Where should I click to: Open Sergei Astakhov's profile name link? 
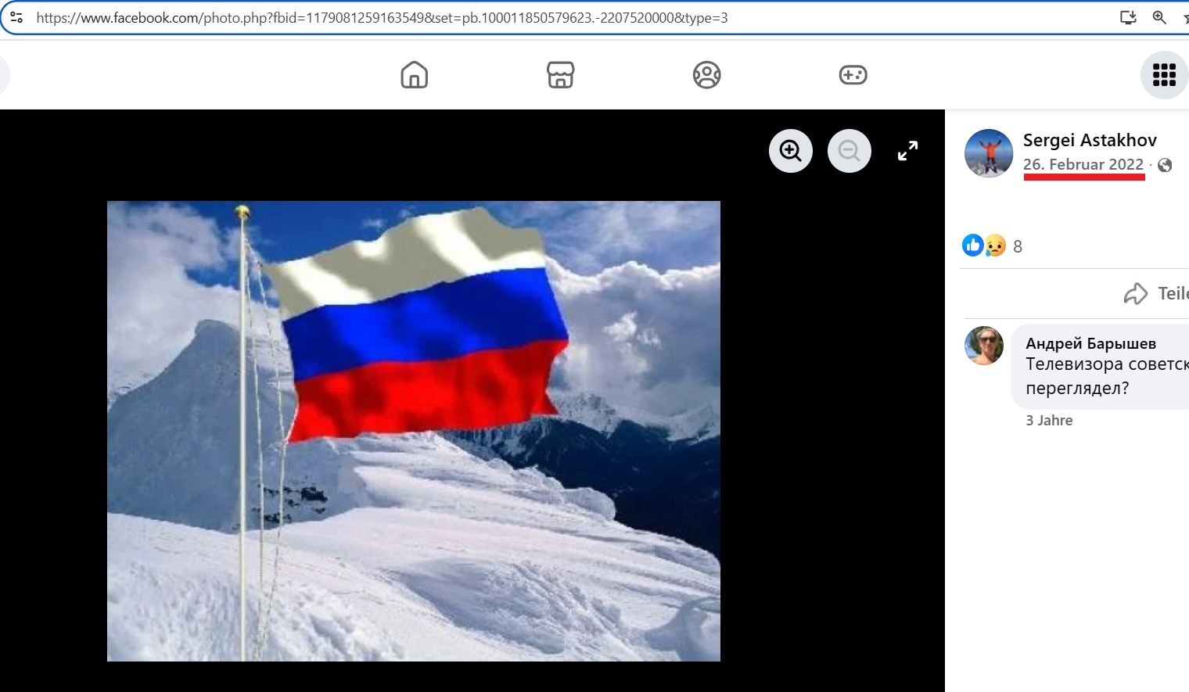tap(1090, 140)
